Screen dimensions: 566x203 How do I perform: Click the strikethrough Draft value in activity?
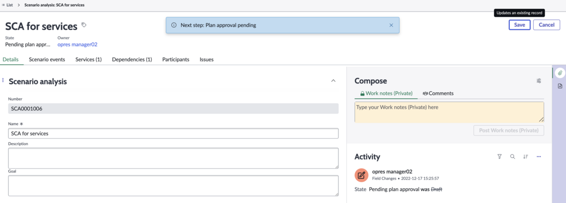coord(437,189)
